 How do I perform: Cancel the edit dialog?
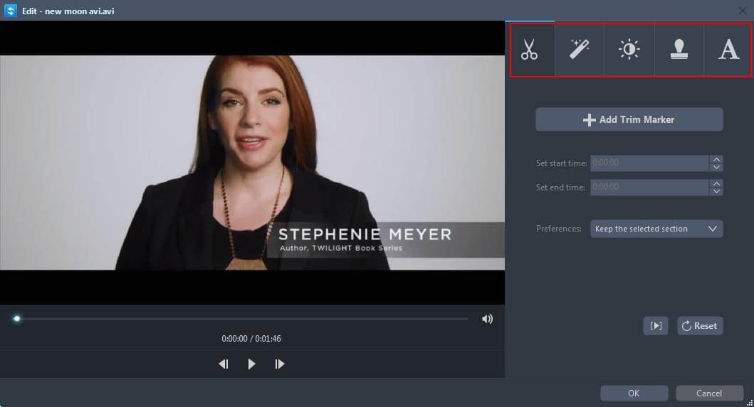coord(709,393)
